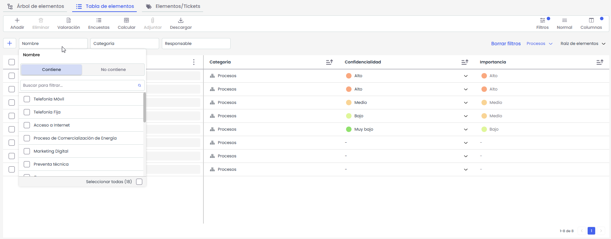This screenshot has height=239, width=611.
Task: Expand Confidencialidad dropdown for Muy bajo row
Action: [x=466, y=129]
